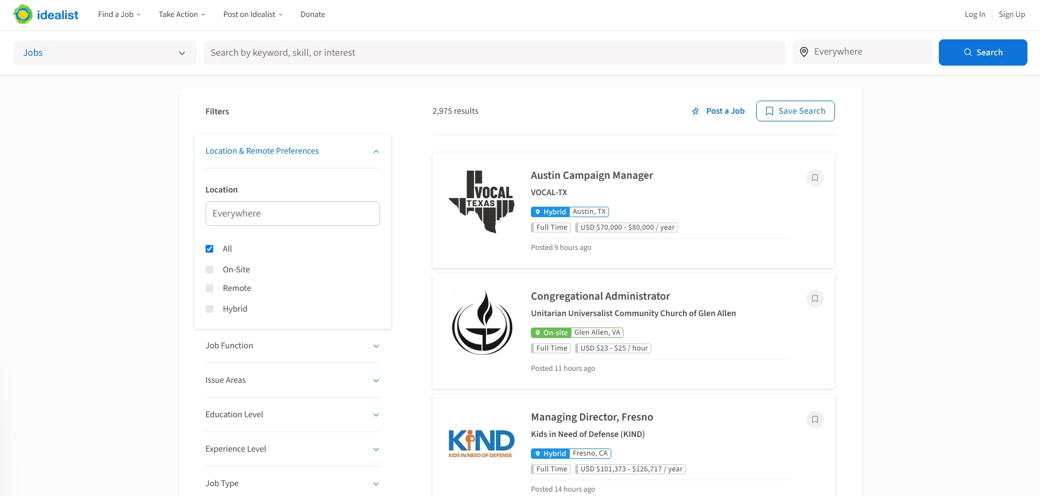Enable the Remote filter checkbox
This screenshot has height=496, width=1040.
pyautogui.click(x=209, y=288)
